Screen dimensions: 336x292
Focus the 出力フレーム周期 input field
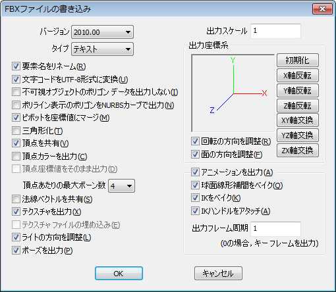click(275, 229)
